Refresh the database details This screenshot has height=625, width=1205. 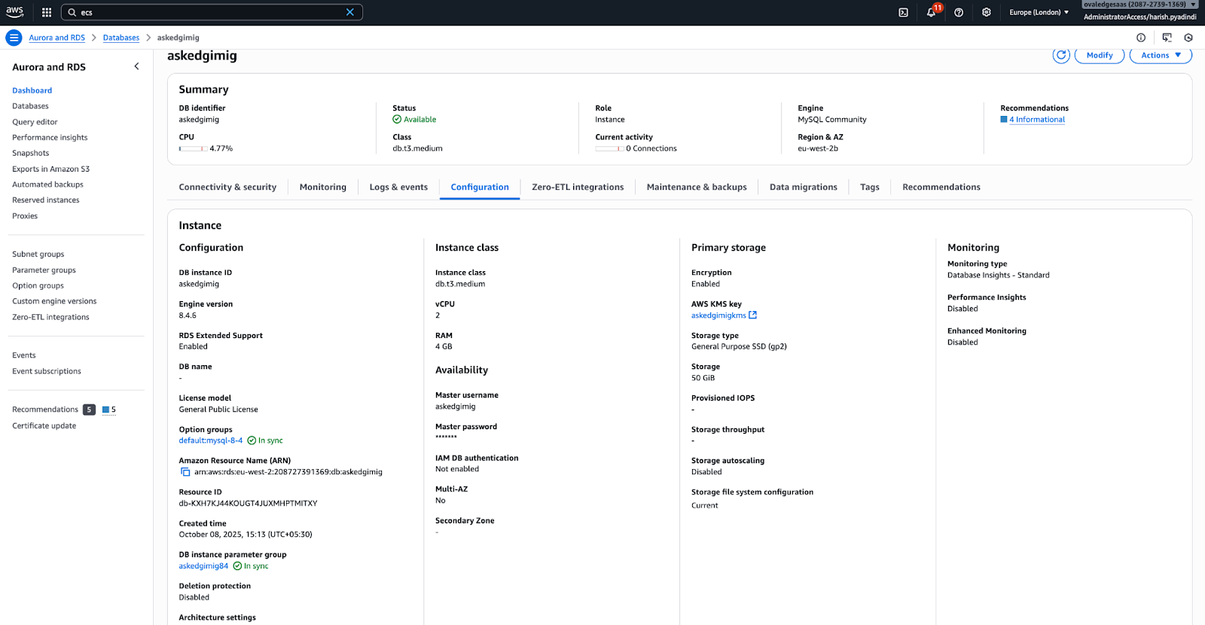point(1061,55)
